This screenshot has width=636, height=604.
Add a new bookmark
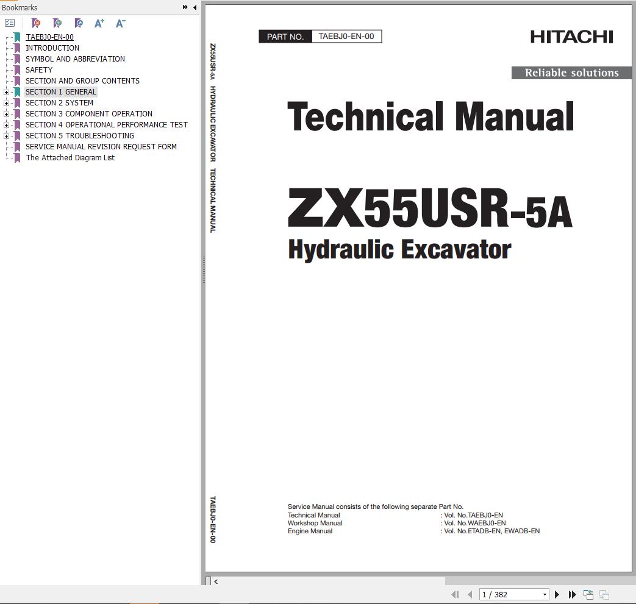point(57,23)
